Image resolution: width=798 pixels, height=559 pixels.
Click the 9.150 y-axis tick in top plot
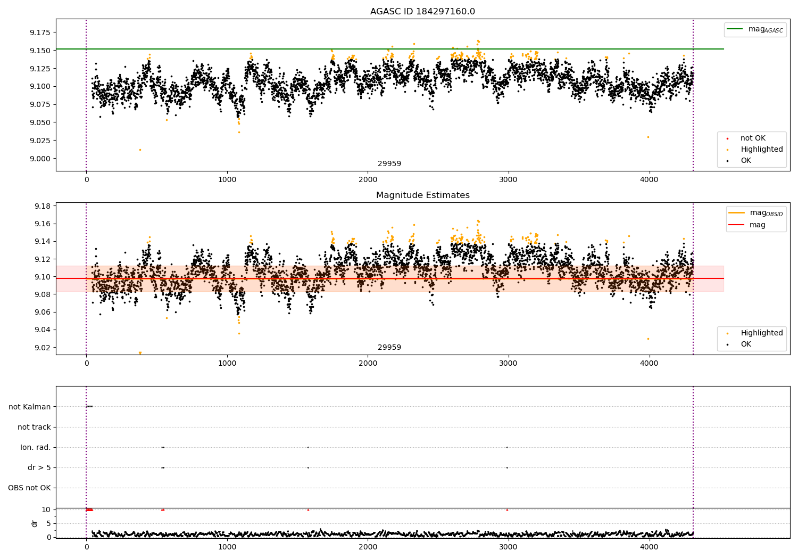point(40,51)
